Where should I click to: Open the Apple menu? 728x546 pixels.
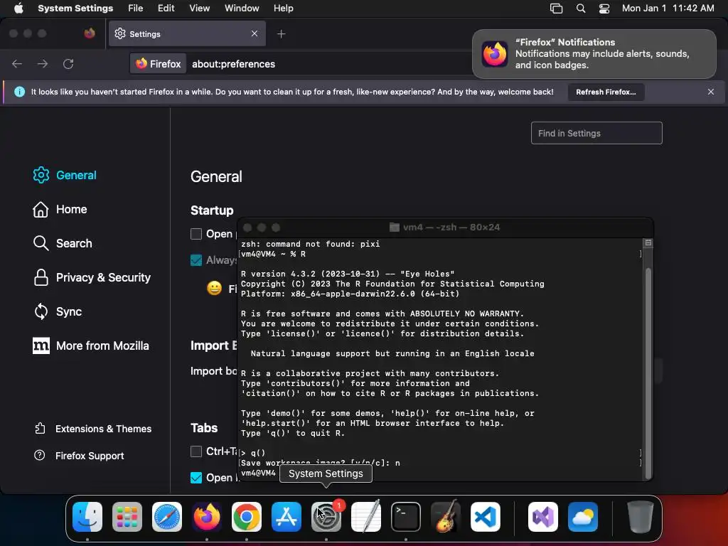point(18,9)
